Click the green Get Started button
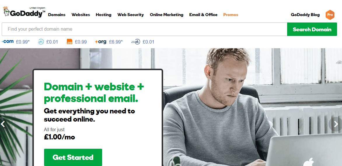The width and height of the screenshot is (342, 166). point(73,157)
